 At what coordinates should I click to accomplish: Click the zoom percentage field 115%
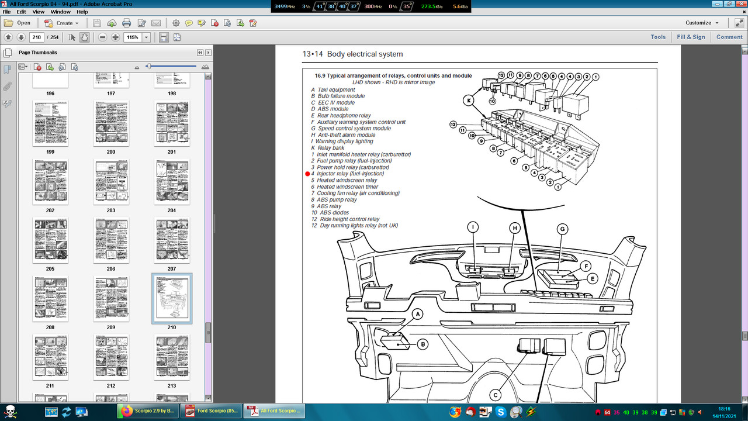[133, 37]
